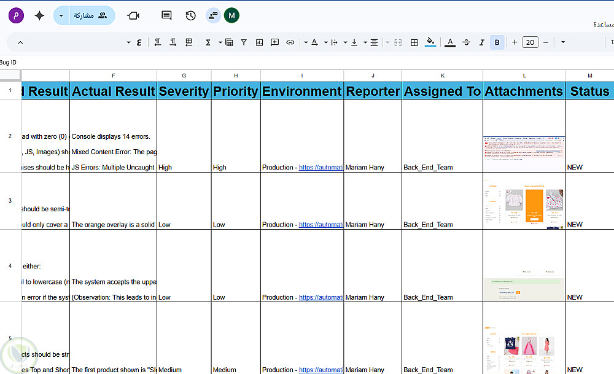Set left-to-right text direction
The image size is (614, 374).
tap(173, 42)
